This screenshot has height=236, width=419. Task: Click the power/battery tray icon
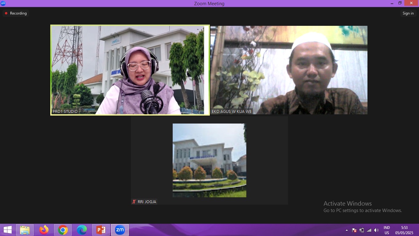362,230
